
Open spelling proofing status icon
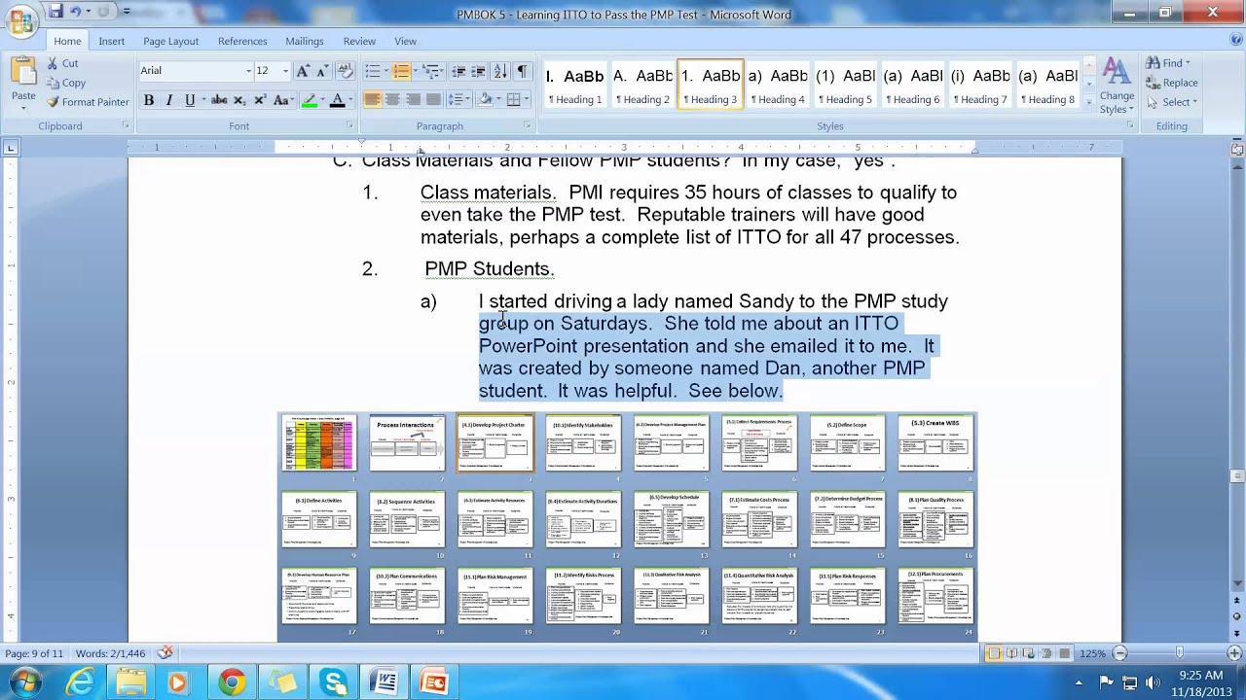[165, 653]
